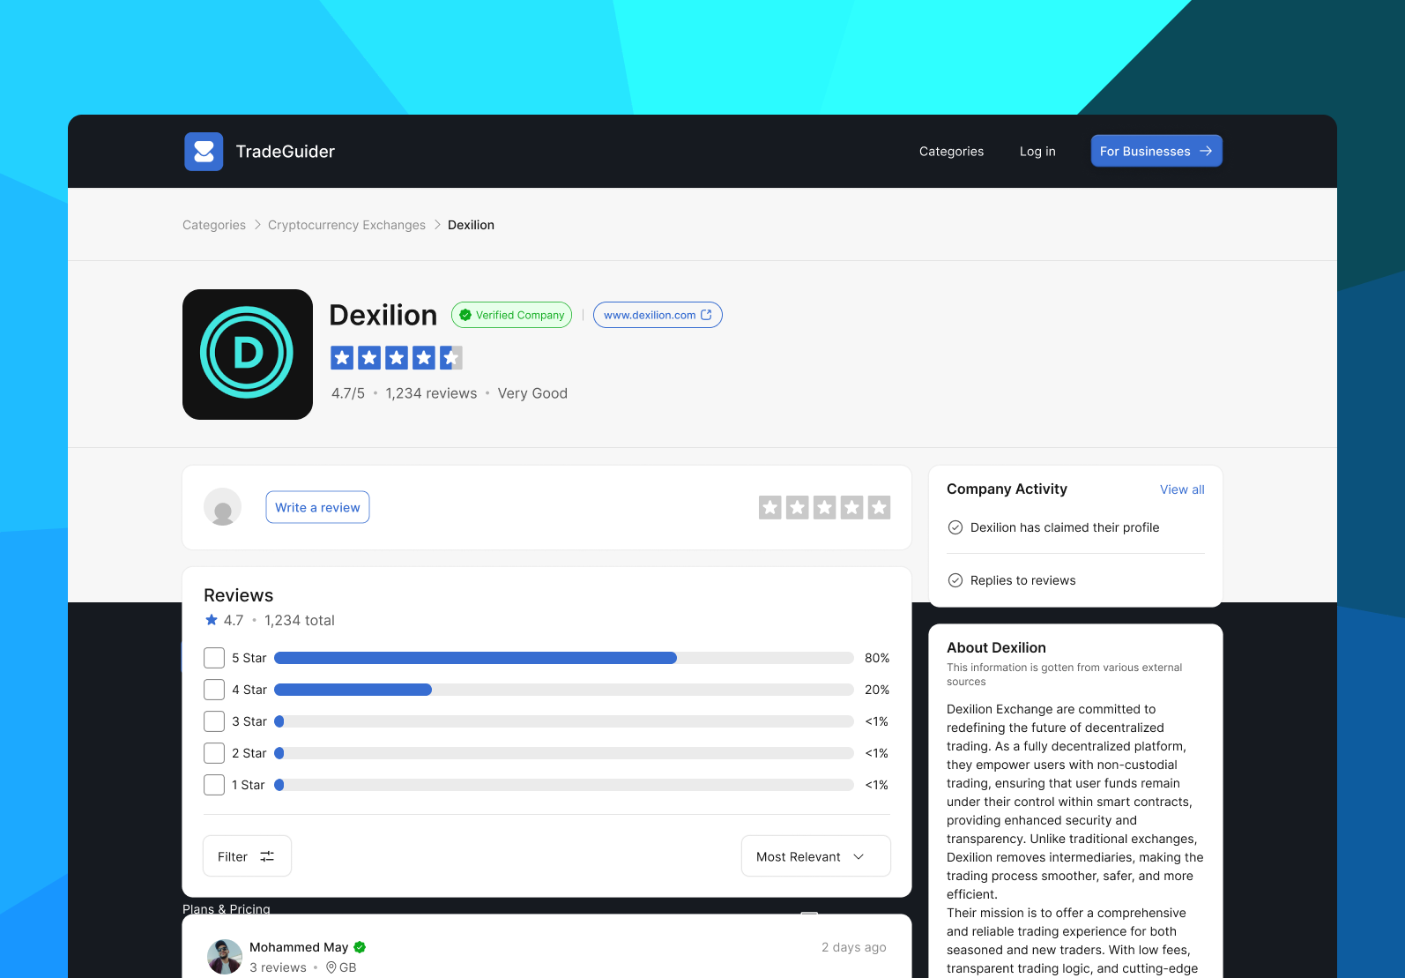1405x978 pixels.
Task: Open the Most Relevant sort dropdown
Action: click(x=816, y=856)
